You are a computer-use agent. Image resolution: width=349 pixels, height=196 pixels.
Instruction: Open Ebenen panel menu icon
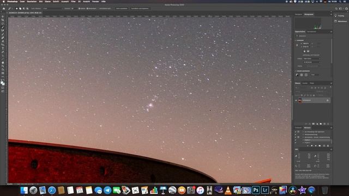[x=331, y=83]
